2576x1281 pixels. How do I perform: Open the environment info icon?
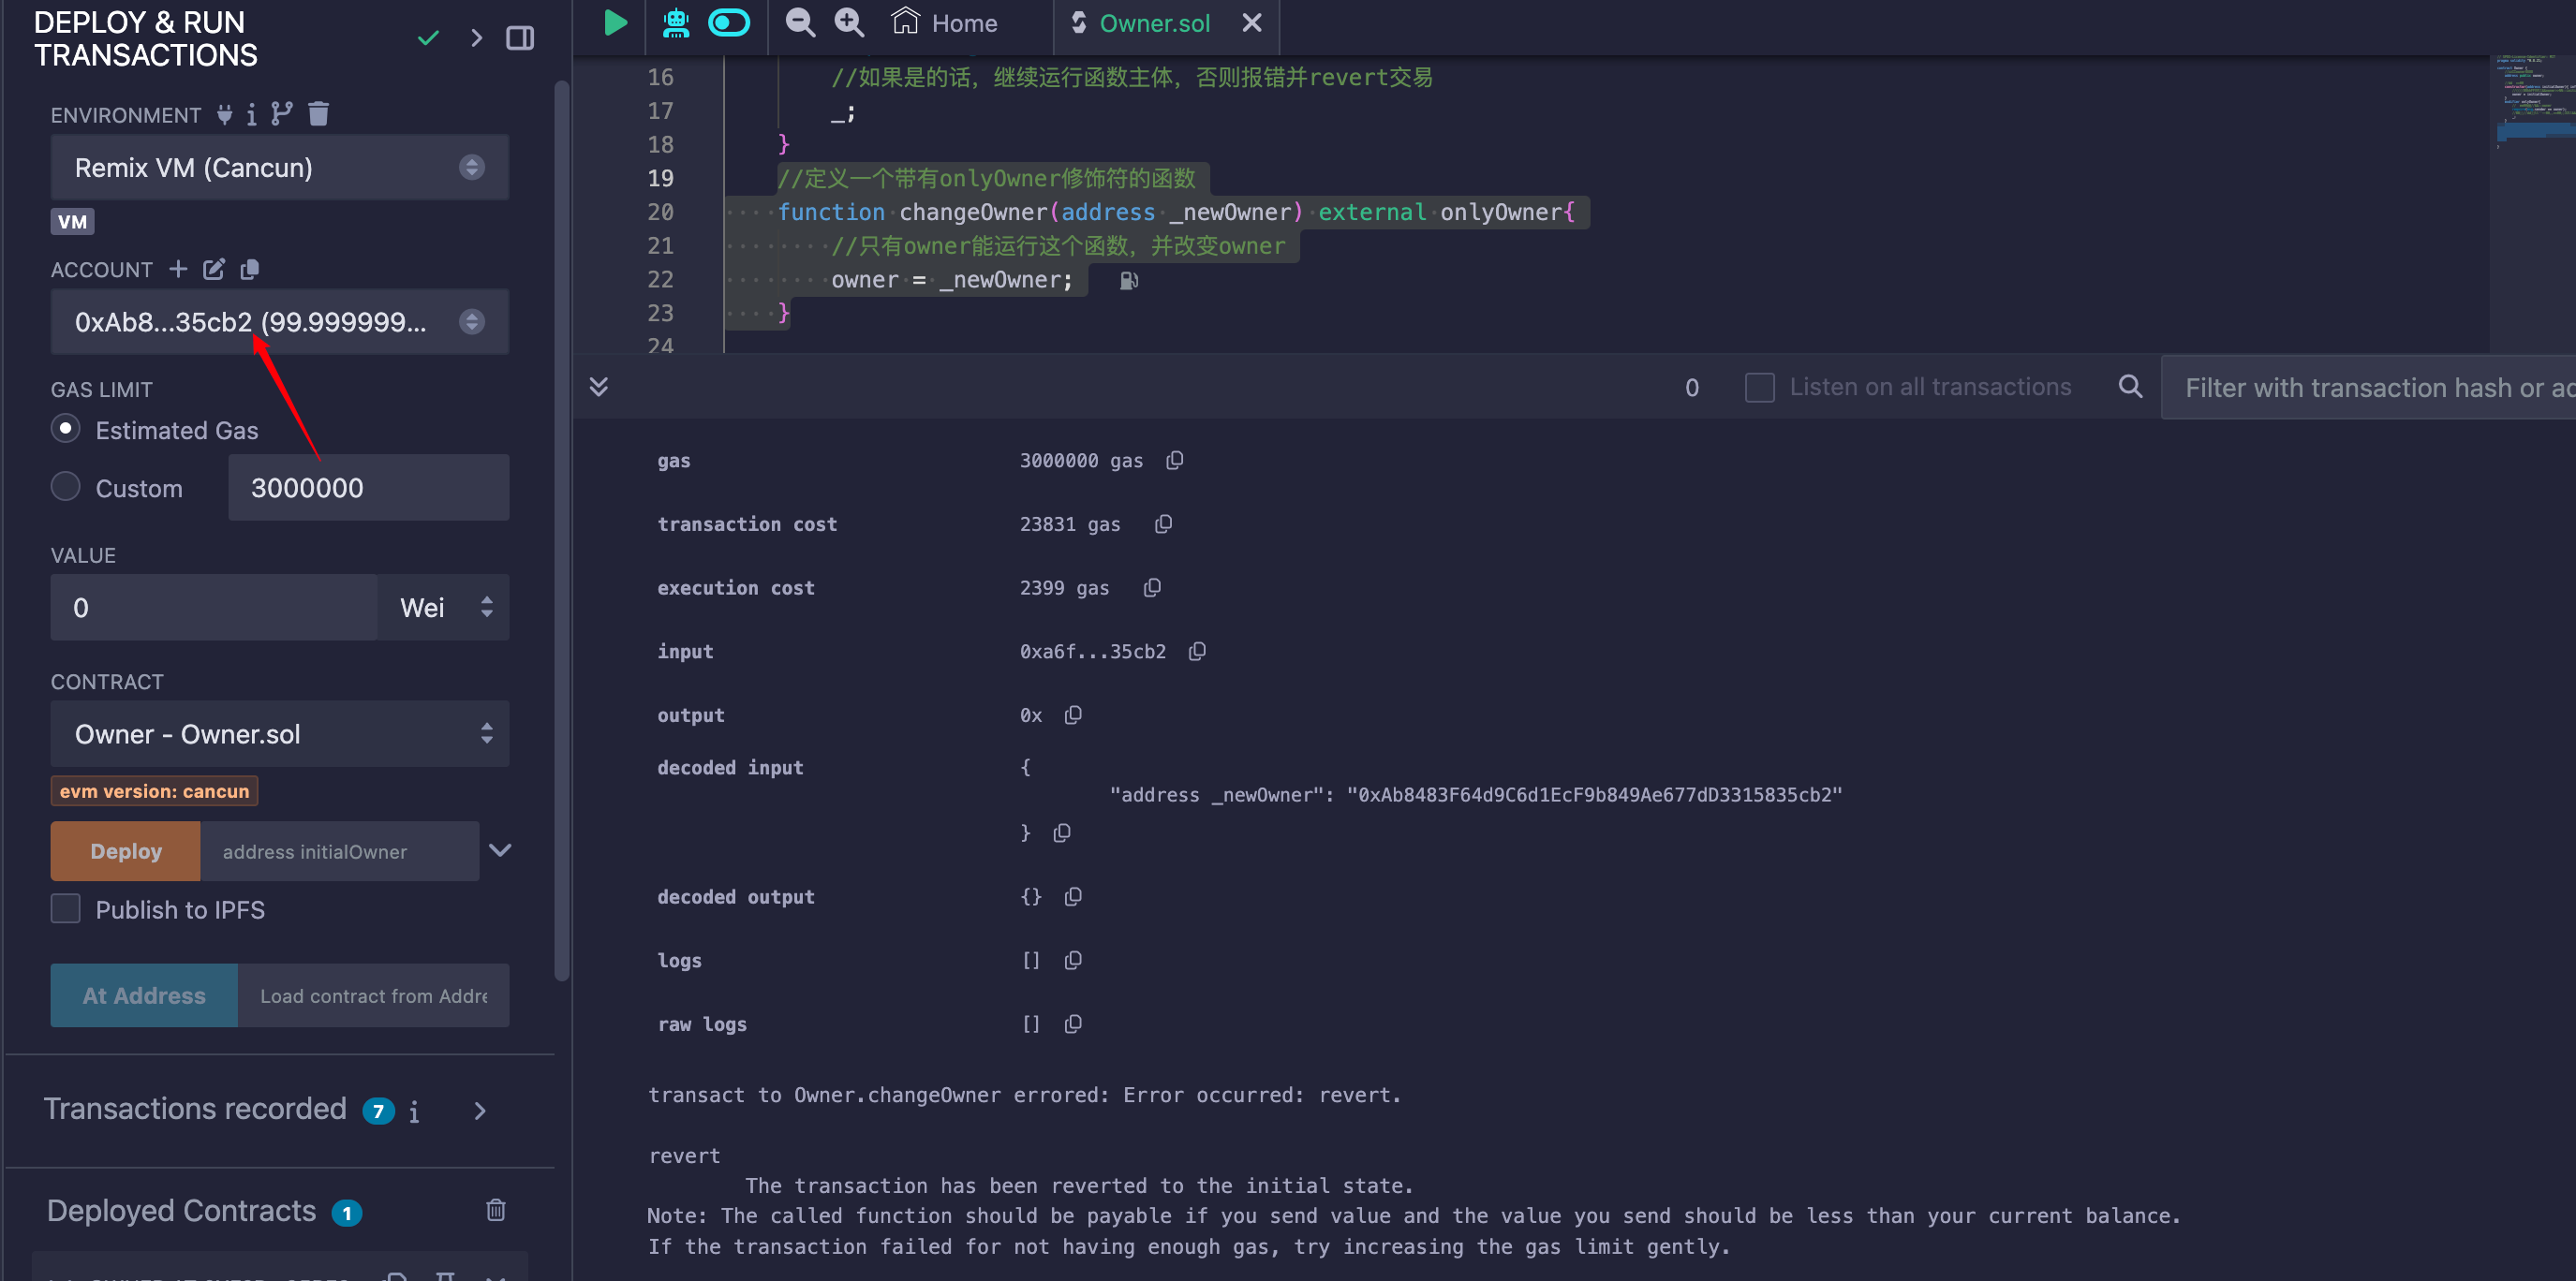[251, 114]
